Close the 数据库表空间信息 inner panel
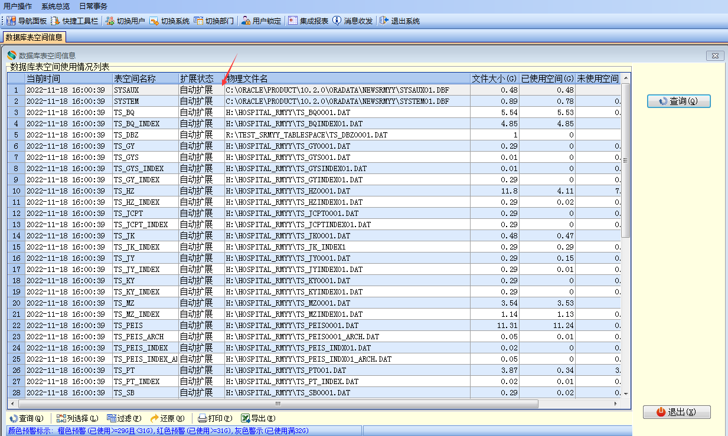 tap(715, 55)
